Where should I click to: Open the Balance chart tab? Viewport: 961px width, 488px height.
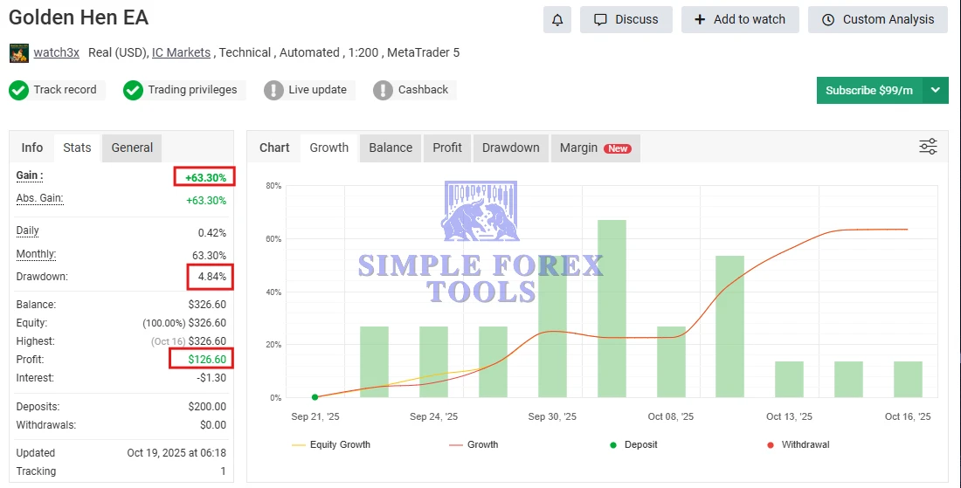pos(391,148)
